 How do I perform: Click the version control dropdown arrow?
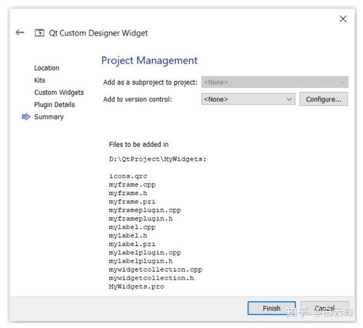click(x=289, y=99)
